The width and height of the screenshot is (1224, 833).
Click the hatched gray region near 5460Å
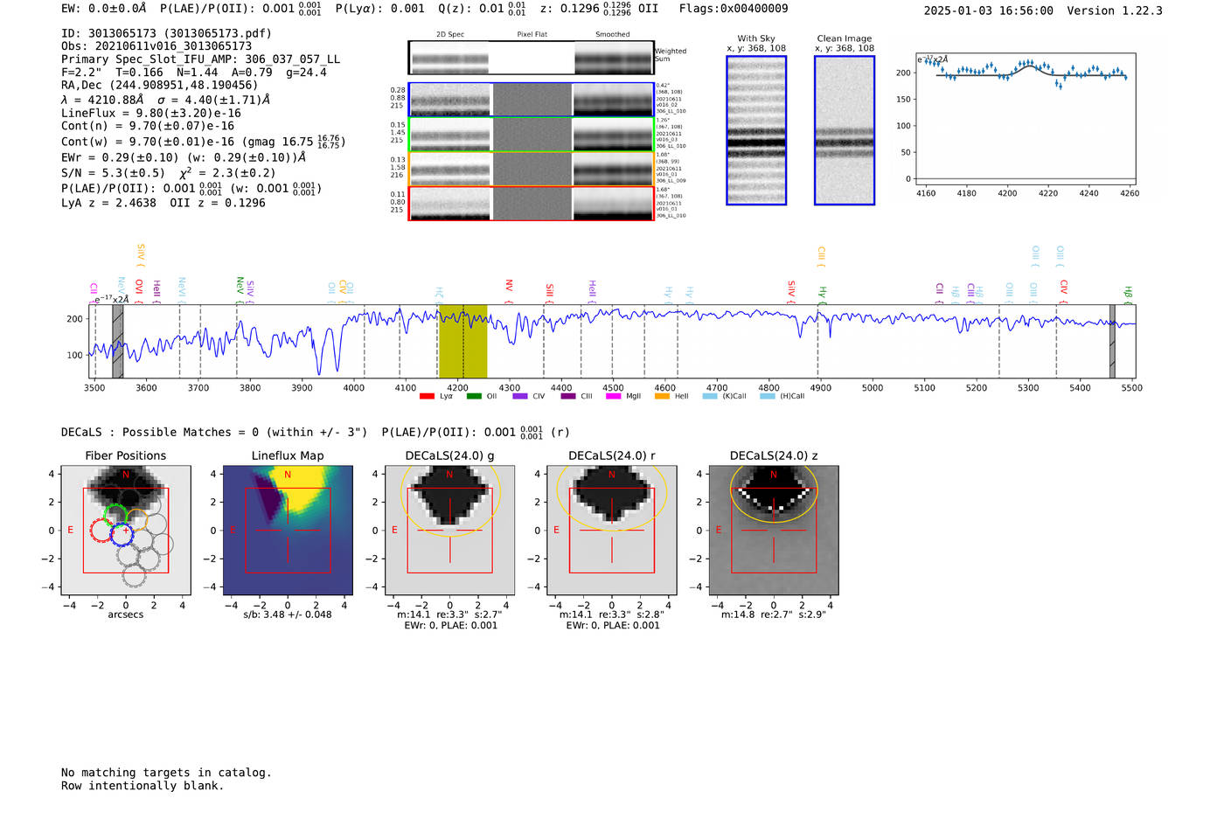click(1112, 341)
